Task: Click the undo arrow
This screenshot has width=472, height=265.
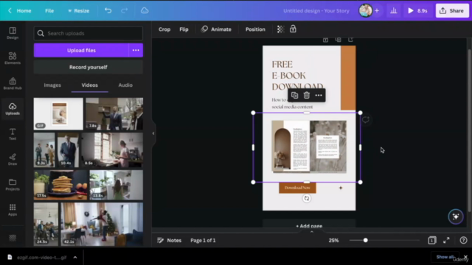Action: [x=108, y=10]
